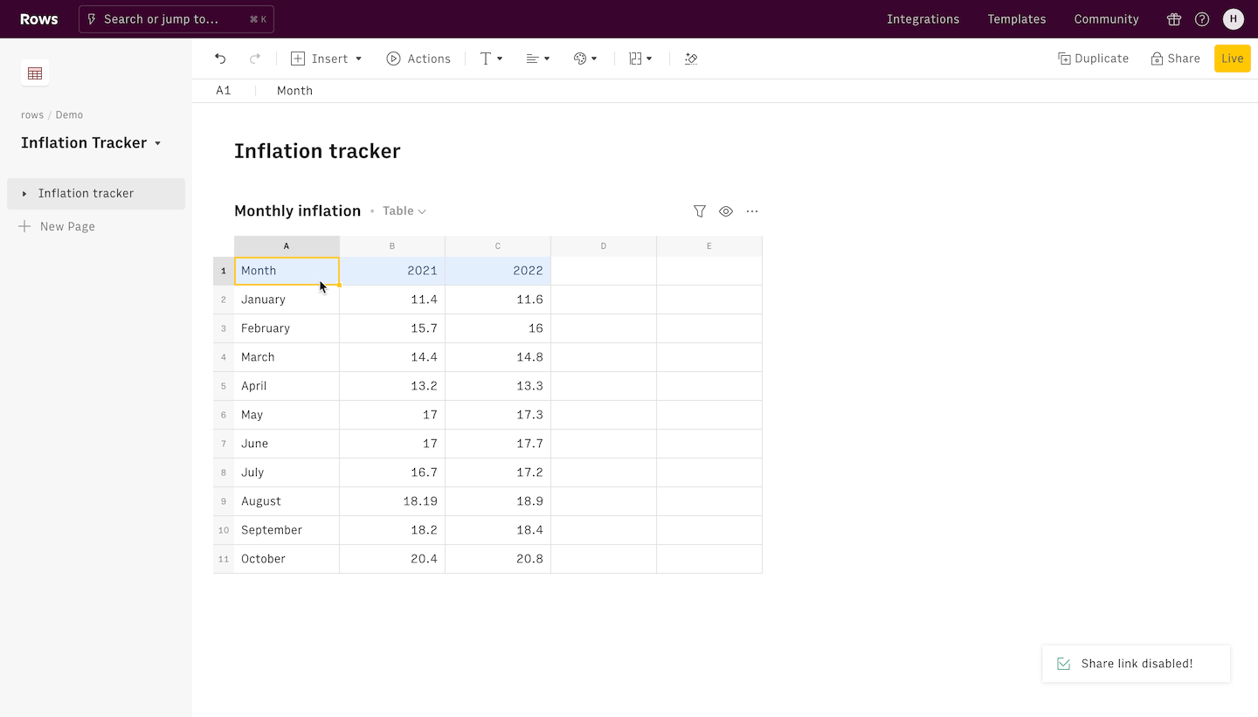
Task: Add a New Page
Action: pos(58,226)
